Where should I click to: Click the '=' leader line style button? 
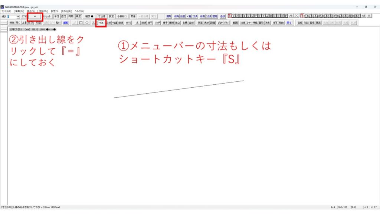coord(35,16)
